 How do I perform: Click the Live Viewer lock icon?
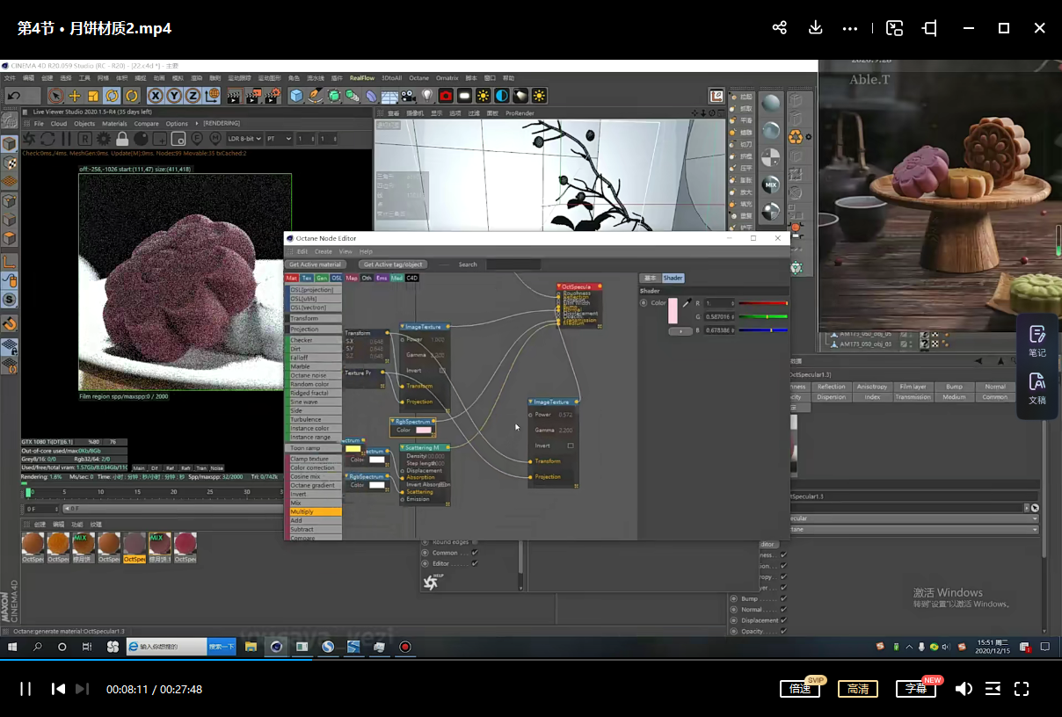pyautogui.click(x=122, y=139)
